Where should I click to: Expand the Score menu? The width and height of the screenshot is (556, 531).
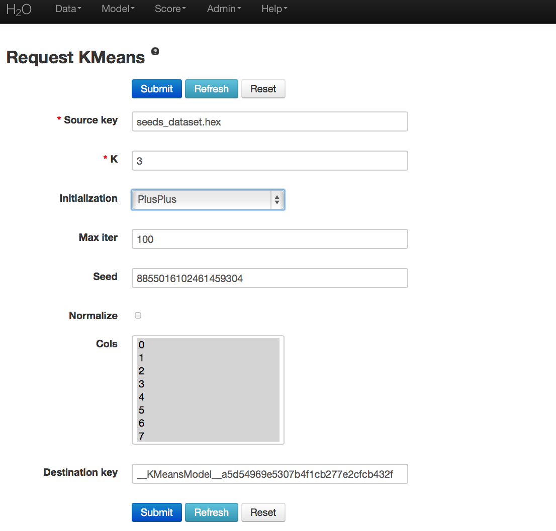pos(169,9)
